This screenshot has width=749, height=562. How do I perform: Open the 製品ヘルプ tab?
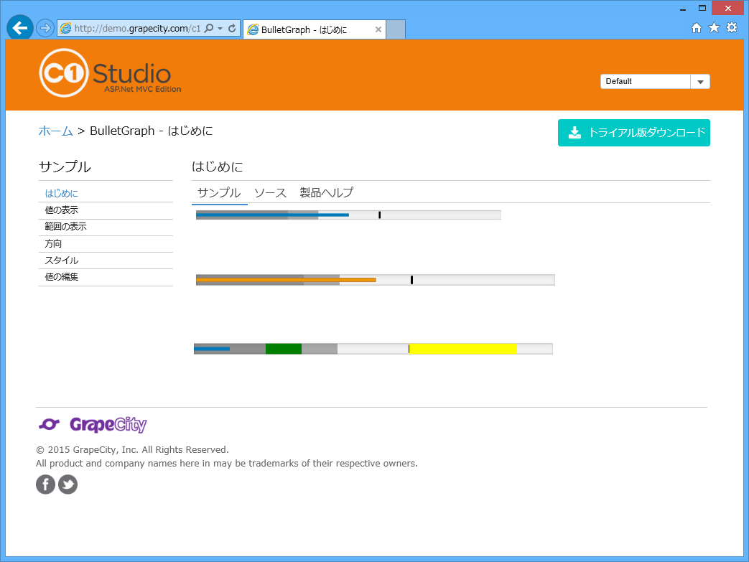327,192
